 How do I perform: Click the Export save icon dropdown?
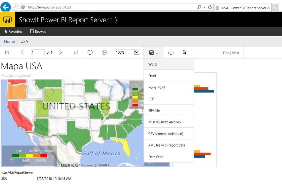click(154, 53)
